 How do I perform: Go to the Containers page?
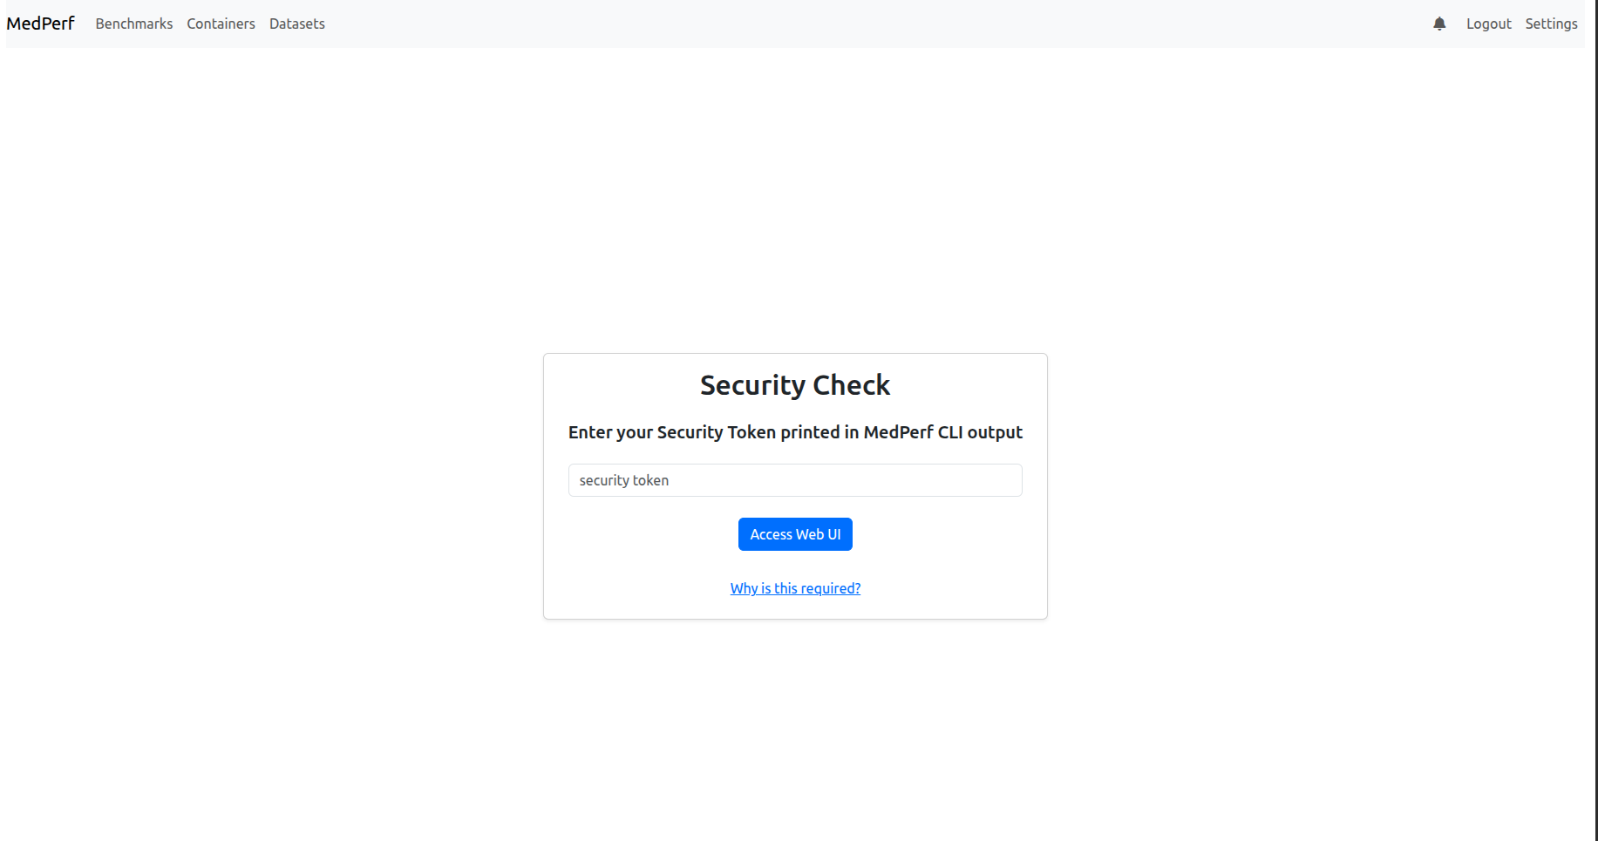coord(221,24)
